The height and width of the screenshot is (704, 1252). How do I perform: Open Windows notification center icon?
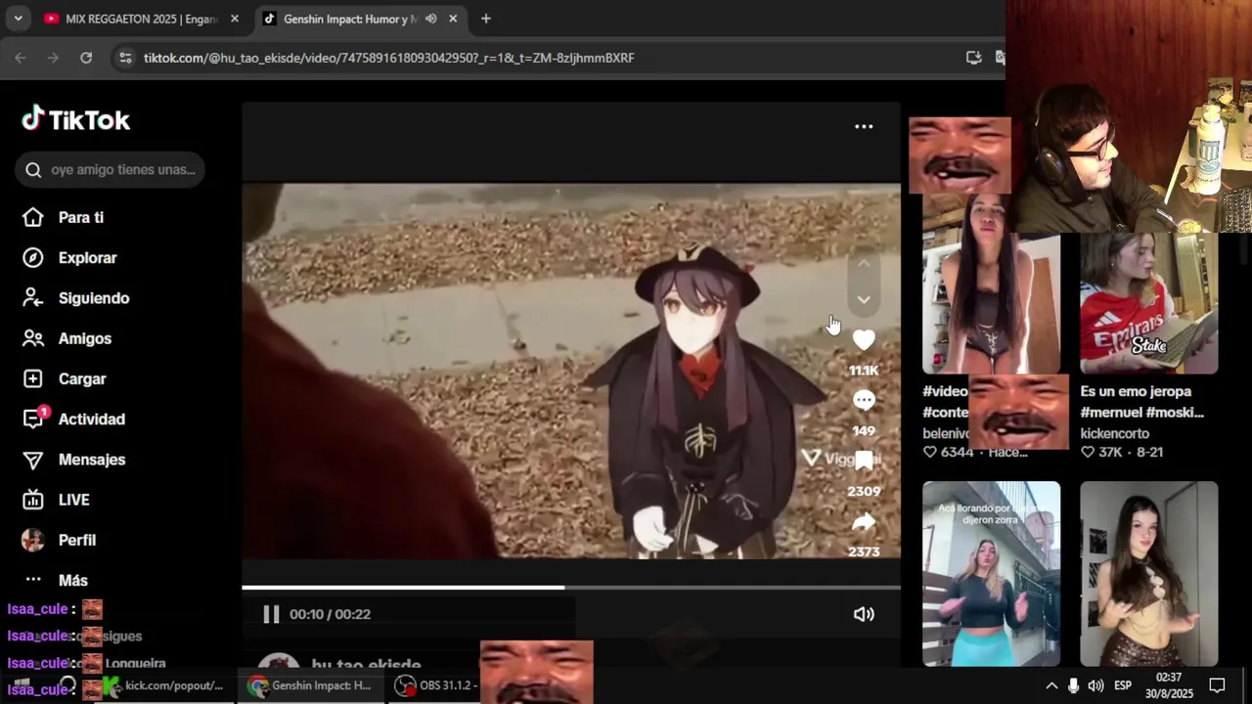tap(1217, 685)
